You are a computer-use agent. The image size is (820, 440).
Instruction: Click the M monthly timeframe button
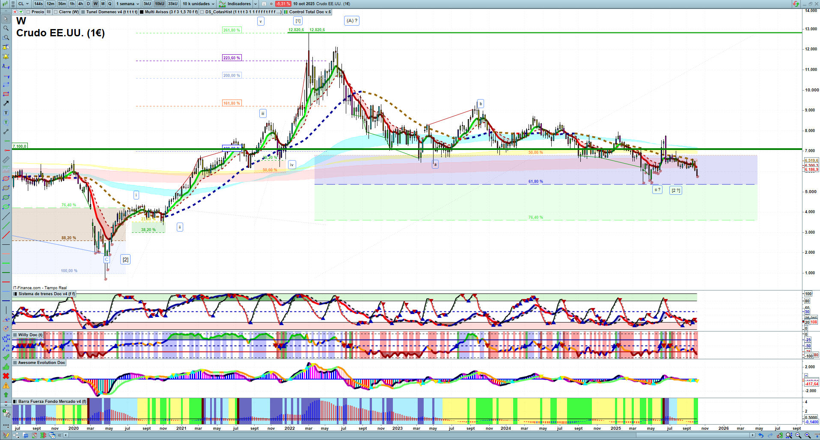pos(103,4)
